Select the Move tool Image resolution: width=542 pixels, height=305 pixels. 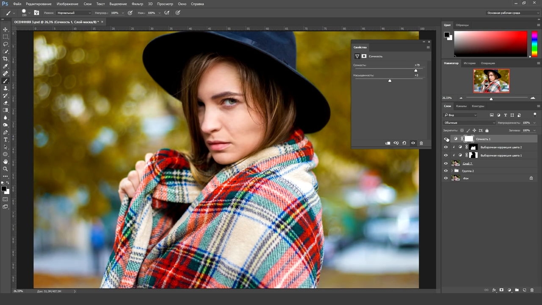click(x=6, y=29)
